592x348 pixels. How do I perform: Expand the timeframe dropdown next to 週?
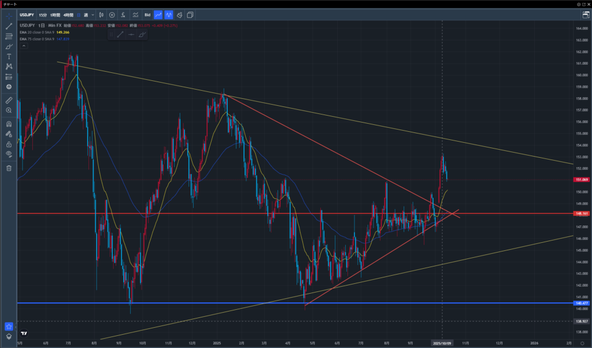click(92, 14)
